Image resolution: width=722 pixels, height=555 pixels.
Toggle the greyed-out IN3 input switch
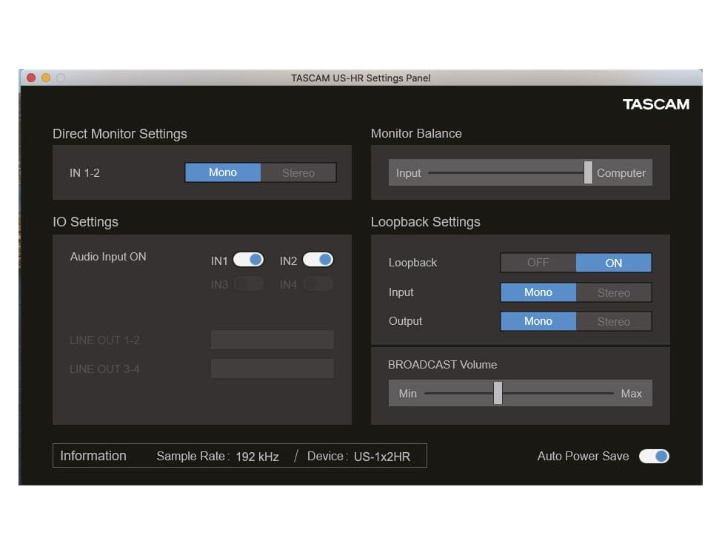point(248,284)
